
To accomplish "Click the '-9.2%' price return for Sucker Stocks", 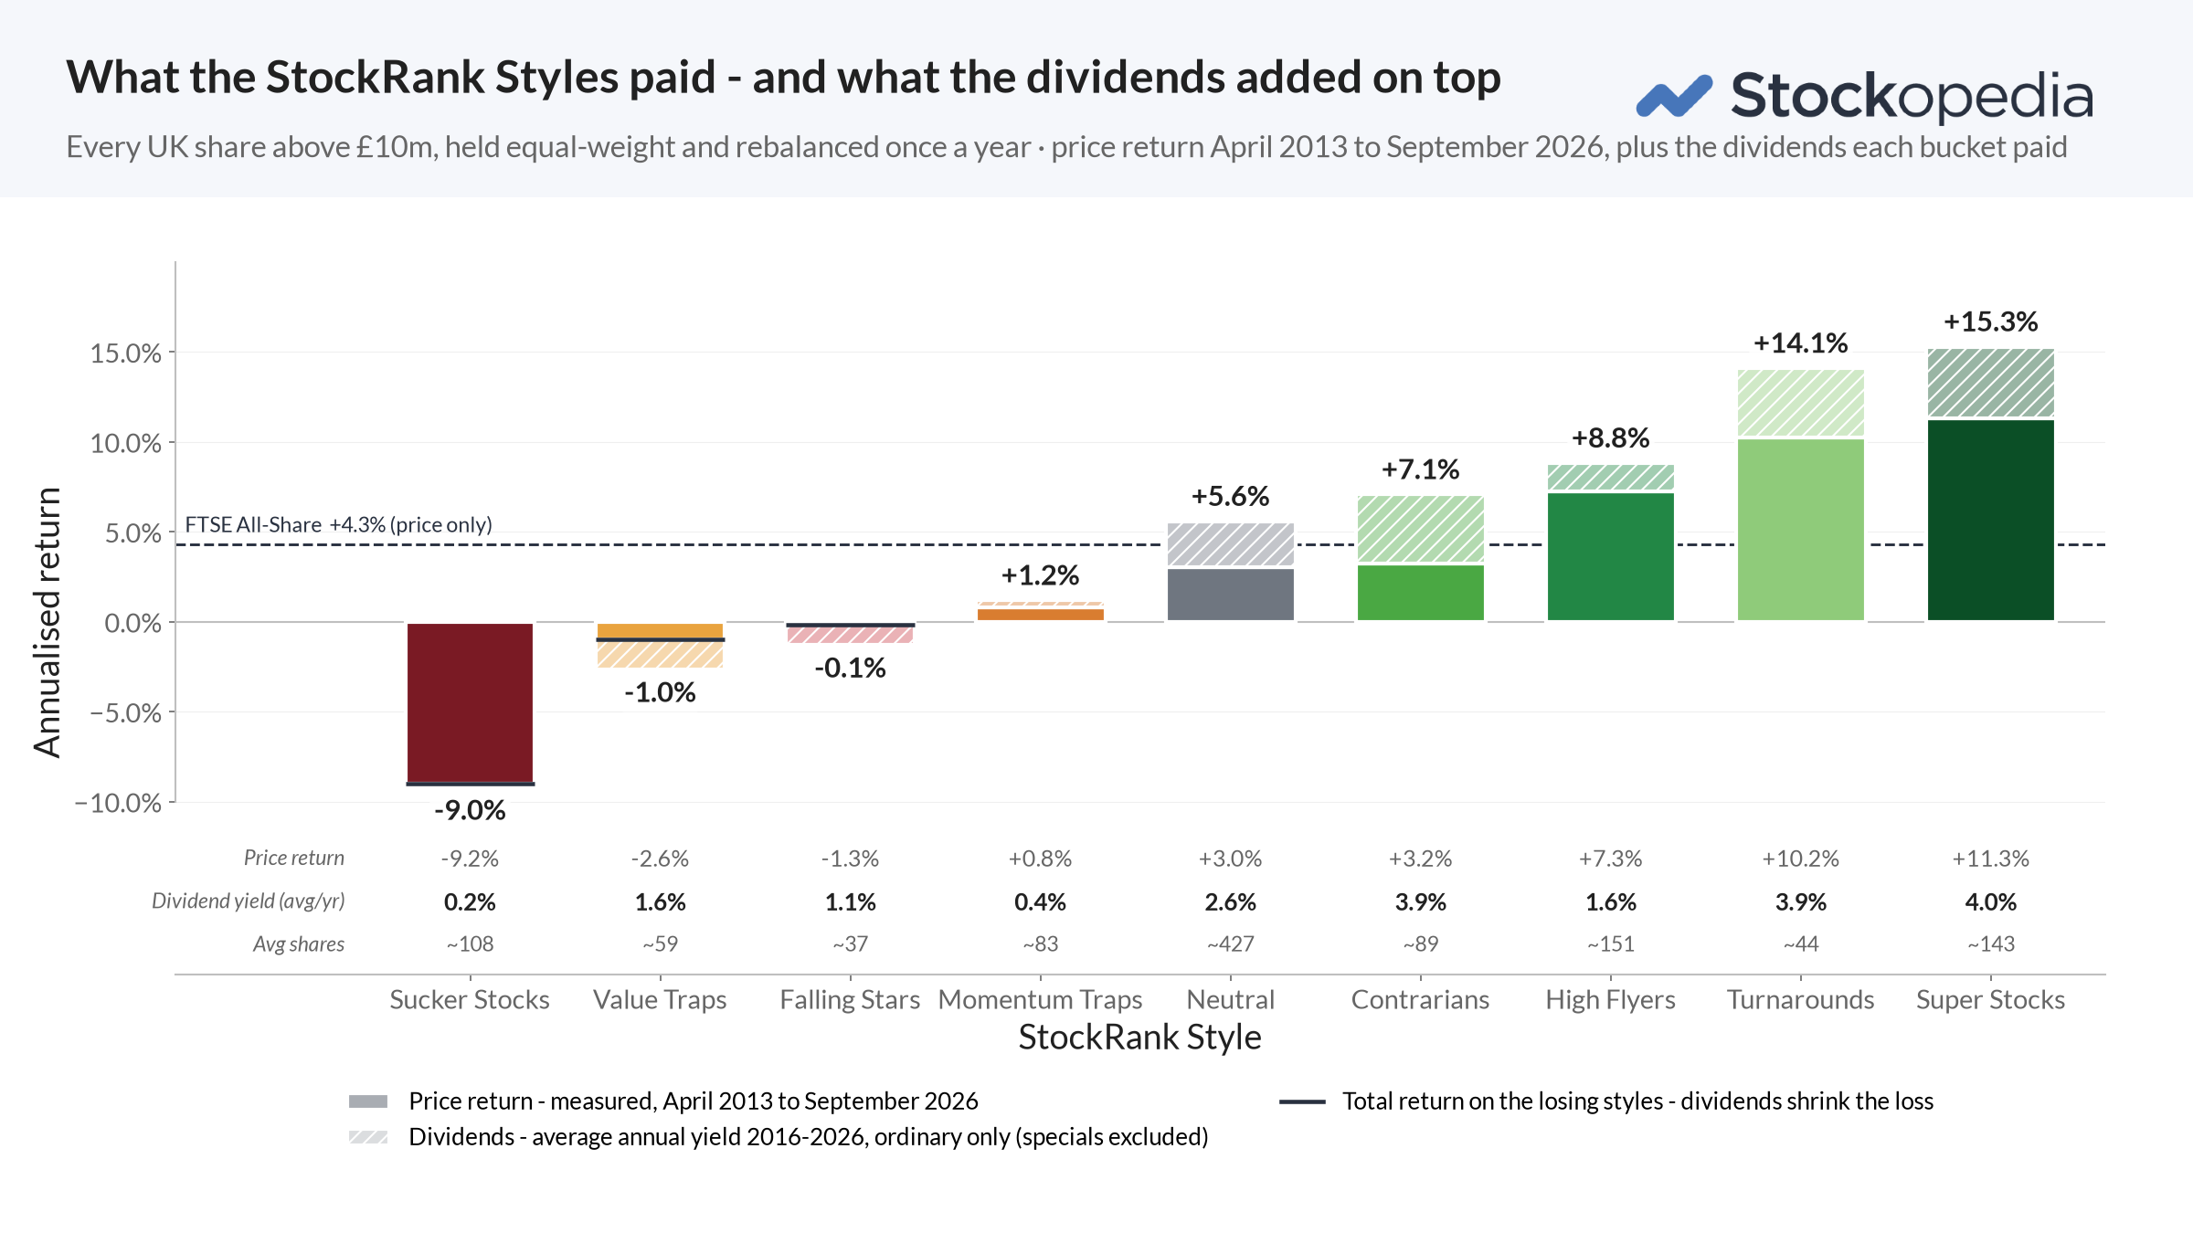I will coord(470,859).
